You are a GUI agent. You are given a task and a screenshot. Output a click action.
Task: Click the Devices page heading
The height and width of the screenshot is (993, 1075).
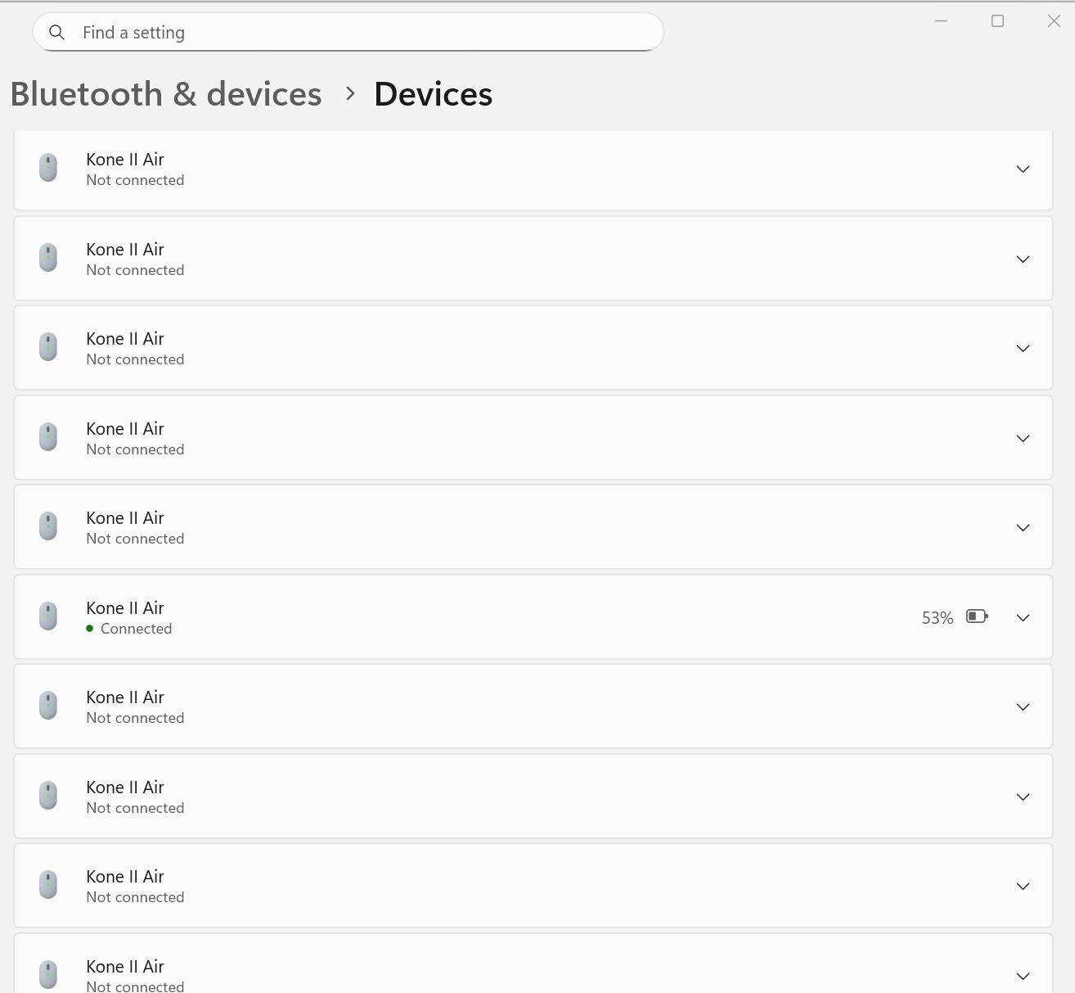coord(433,94)
